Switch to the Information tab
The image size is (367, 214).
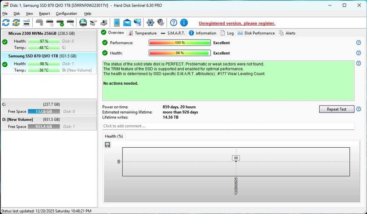[x=203, y=33]
